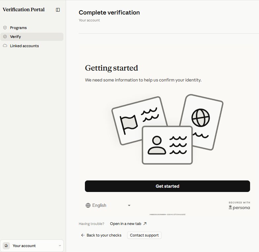Open the Linked accounts menu item
Viewport: 259px width, 252px height.
click(x=32, y=46)
